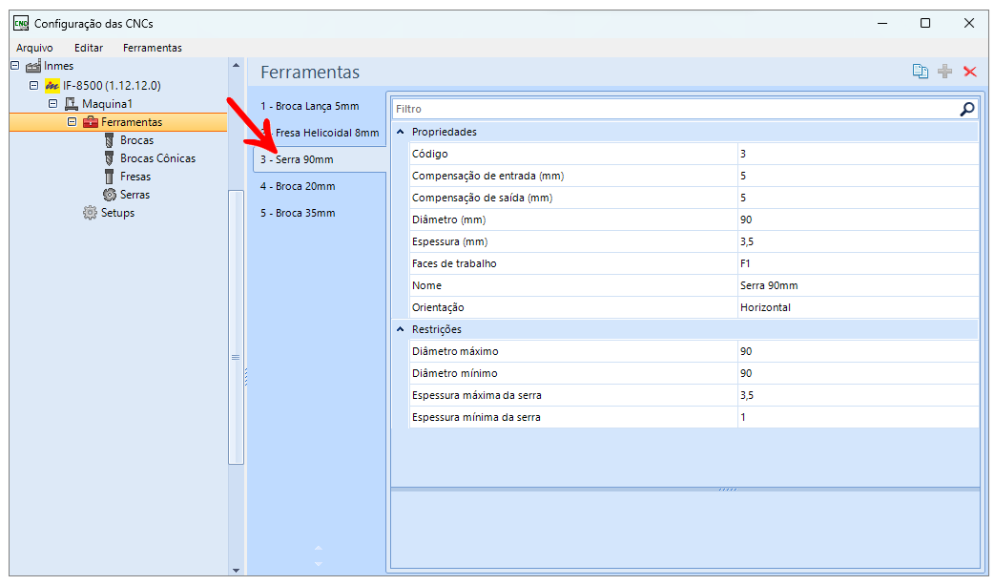The image size is (994, 585).
Task: Click the Serras saw blade icon
Action: tap(109, 195)
